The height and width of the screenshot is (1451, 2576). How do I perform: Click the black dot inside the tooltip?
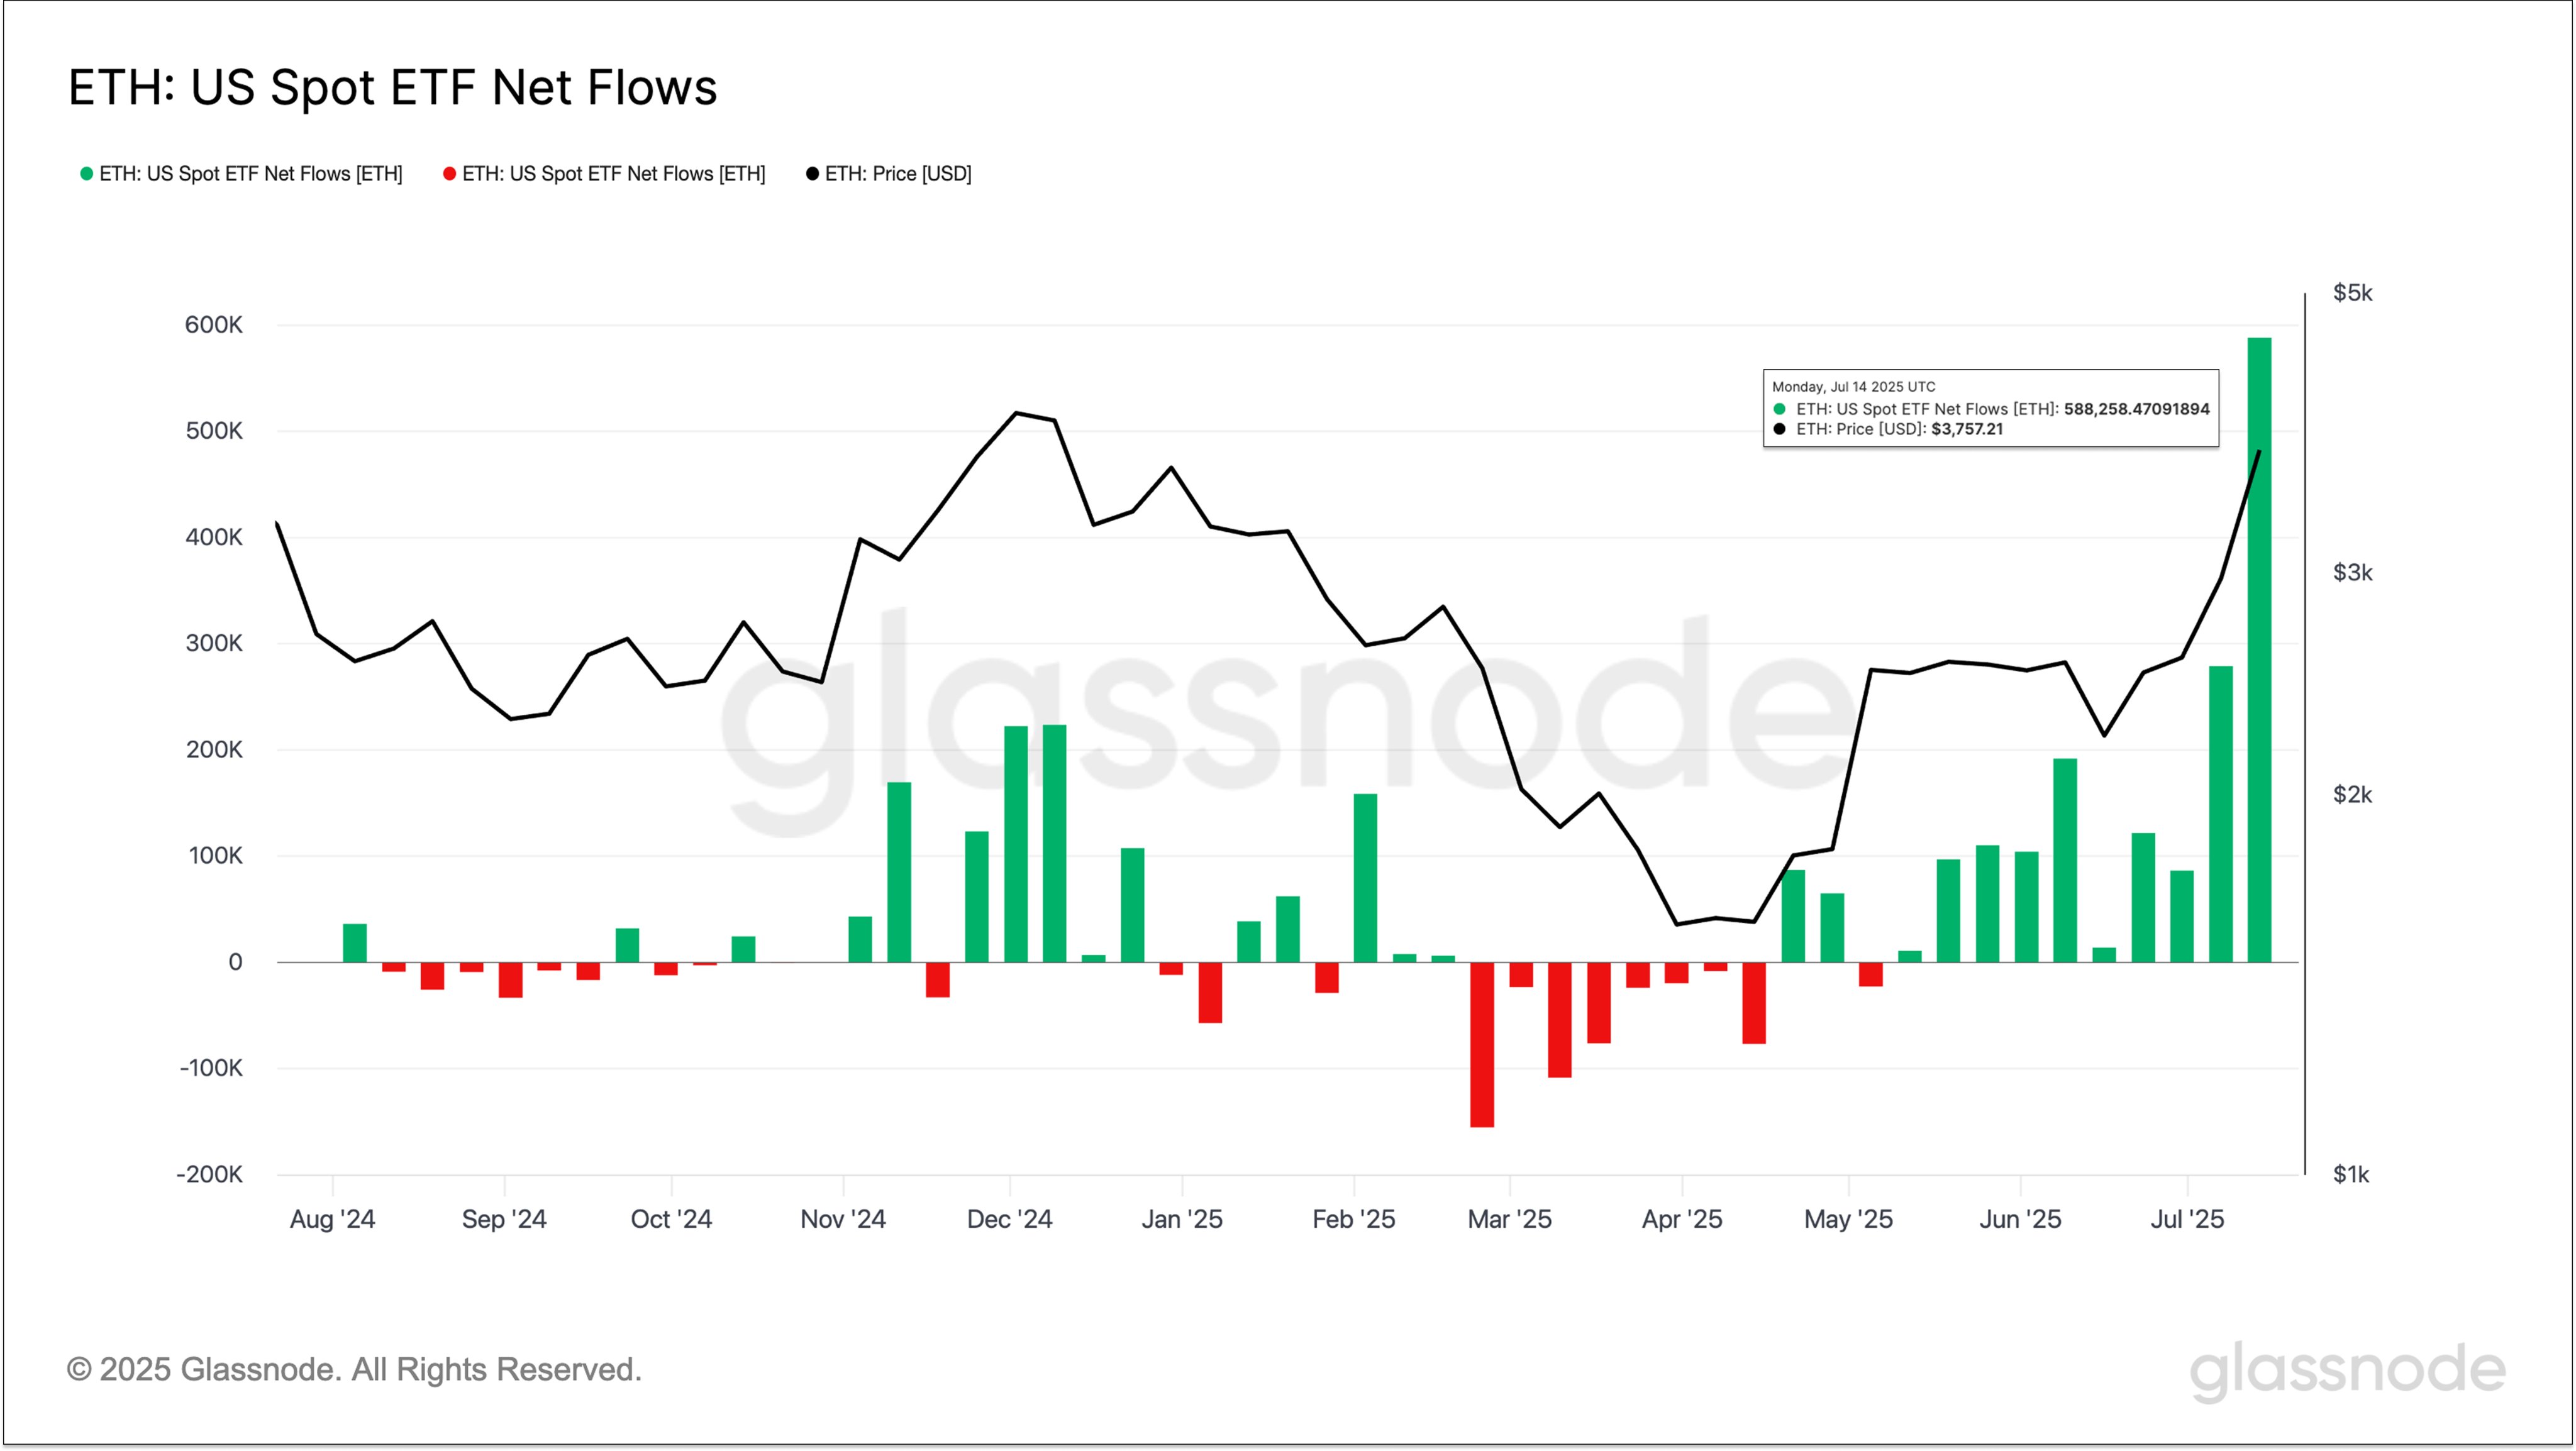click(x=1779, y=429)
